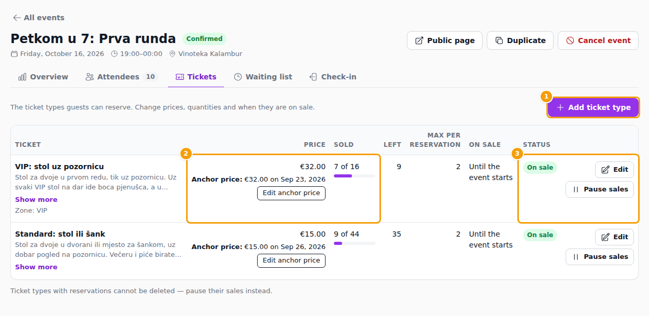
Task: Click the 7 of 16 sold value
Action: coord(346,167)
